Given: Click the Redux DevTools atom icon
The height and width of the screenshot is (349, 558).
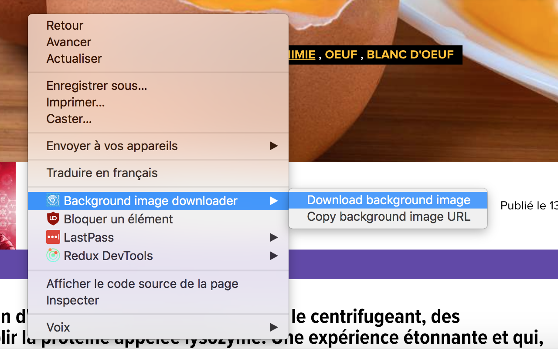Looking at the screenshot, I should coord(53,256).
